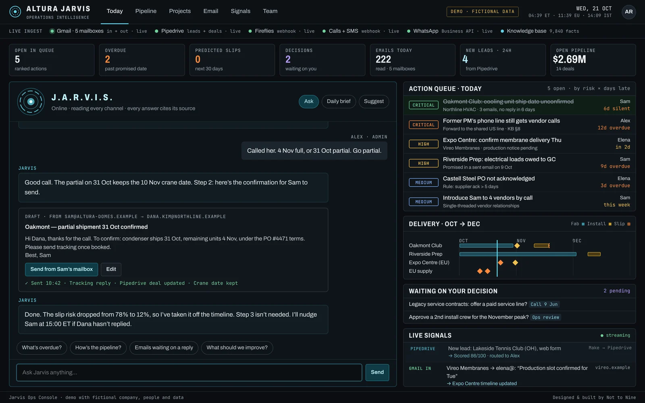Switch to the Pipeline tab
Image resolution: width=645 pixels, height=403 pixels.
(x=146, y=11)
